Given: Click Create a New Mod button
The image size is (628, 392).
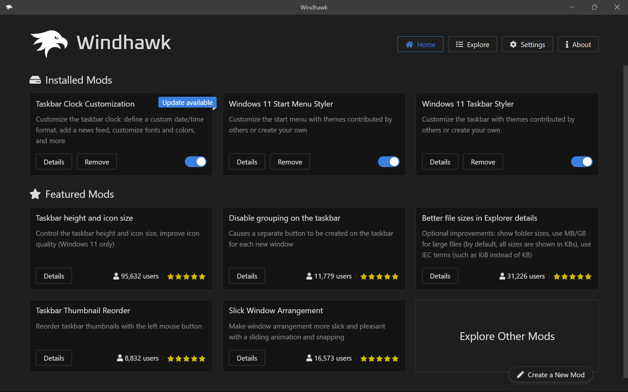Looking at the screenshot, I should 551,375.
